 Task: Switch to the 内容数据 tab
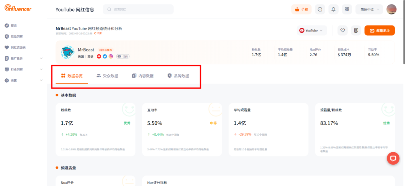(x=142, y=76)
